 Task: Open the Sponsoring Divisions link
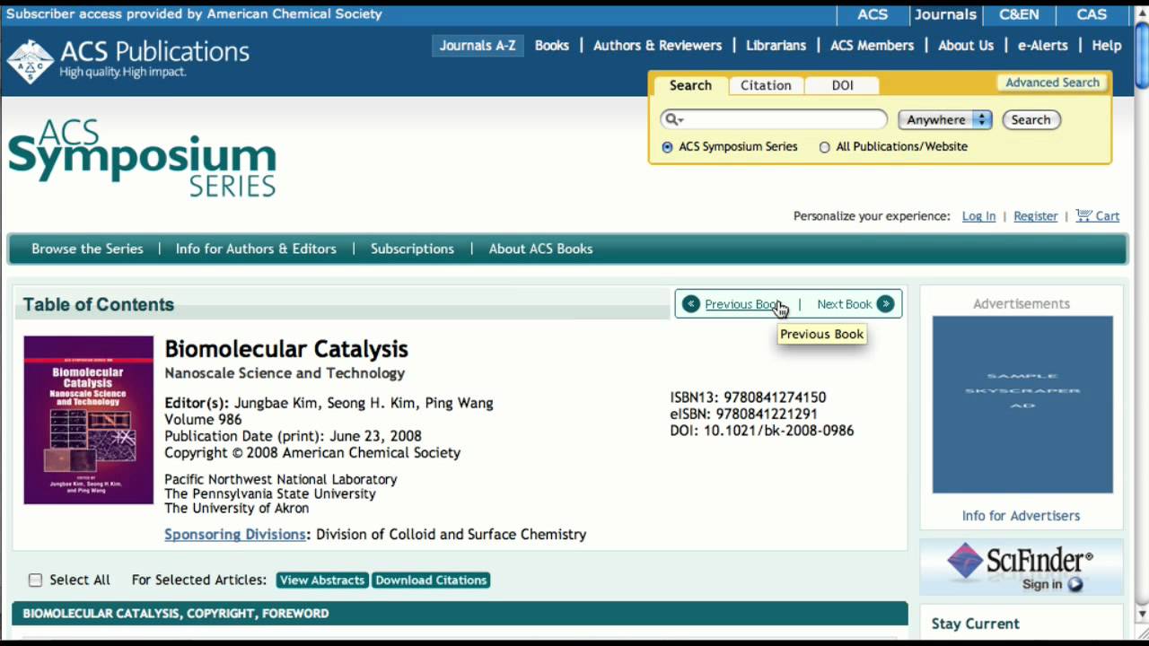point(234,535)
